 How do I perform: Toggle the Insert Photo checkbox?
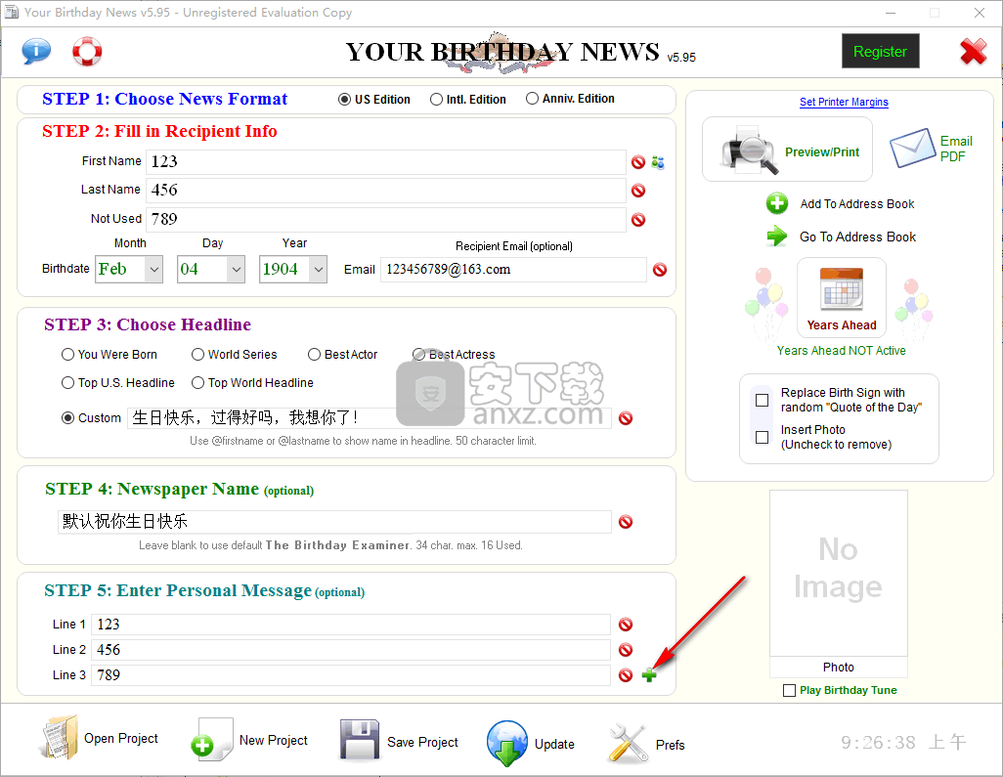(x=762, y=438)
